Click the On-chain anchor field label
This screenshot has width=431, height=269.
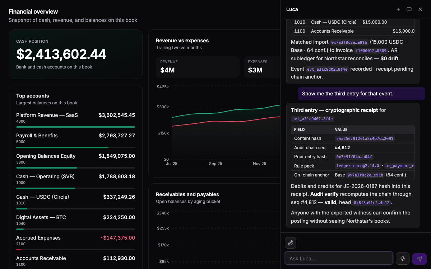(x=312, y=175)
